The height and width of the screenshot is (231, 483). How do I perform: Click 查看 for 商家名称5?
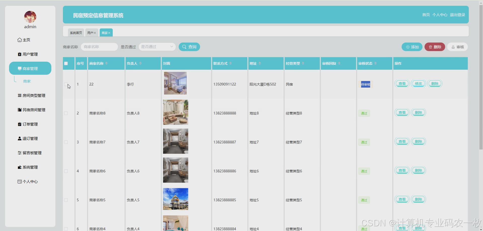pos(402,199)
